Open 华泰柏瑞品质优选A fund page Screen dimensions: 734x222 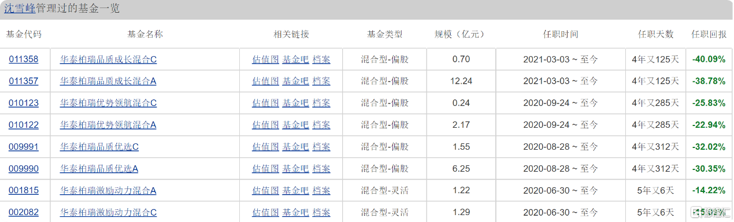tap(99, 169)
